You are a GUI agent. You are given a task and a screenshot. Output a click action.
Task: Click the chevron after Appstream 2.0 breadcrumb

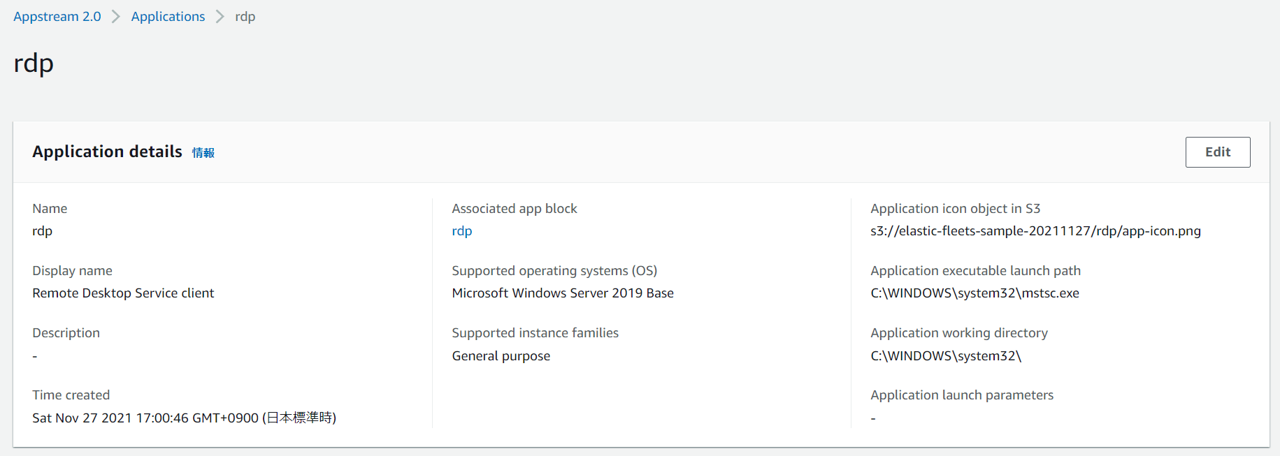tap(116, 16)
